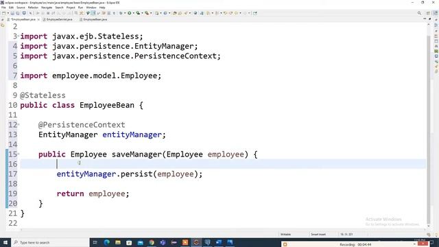Click the Terminate debug icon

coord(48,13)
